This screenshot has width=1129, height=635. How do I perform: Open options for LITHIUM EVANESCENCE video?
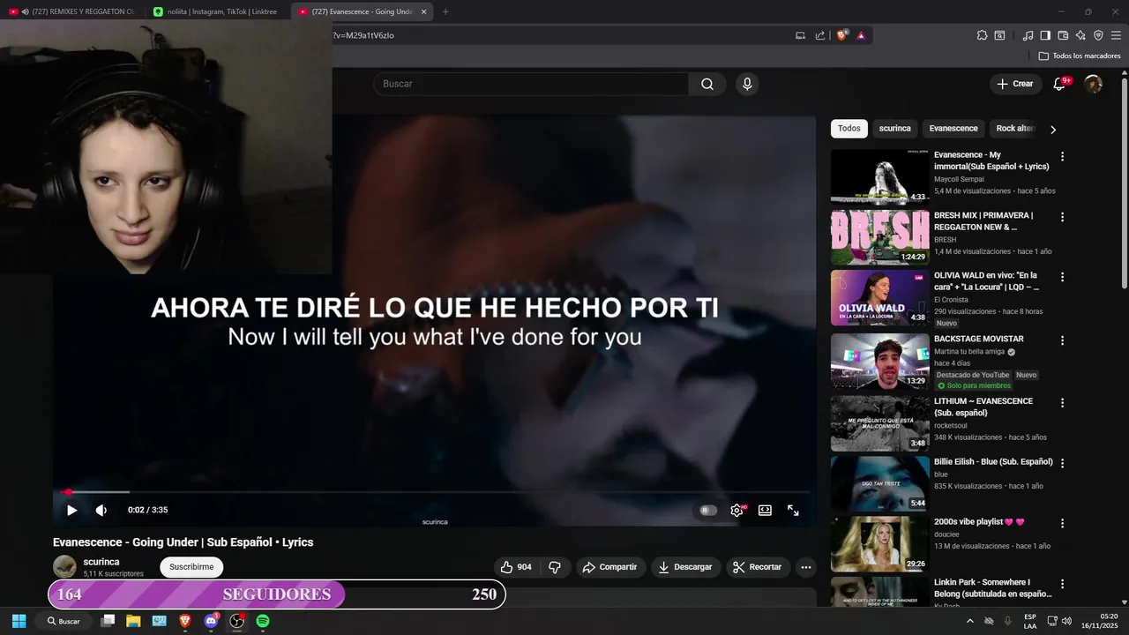tap(1062, 403)
